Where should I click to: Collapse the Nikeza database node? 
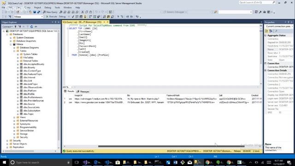pos(11,44)
